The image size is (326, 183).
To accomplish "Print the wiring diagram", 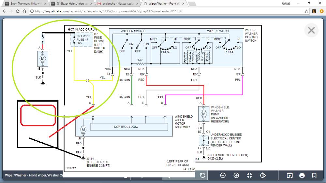I will pyautogui.click(x=302, y=175).
